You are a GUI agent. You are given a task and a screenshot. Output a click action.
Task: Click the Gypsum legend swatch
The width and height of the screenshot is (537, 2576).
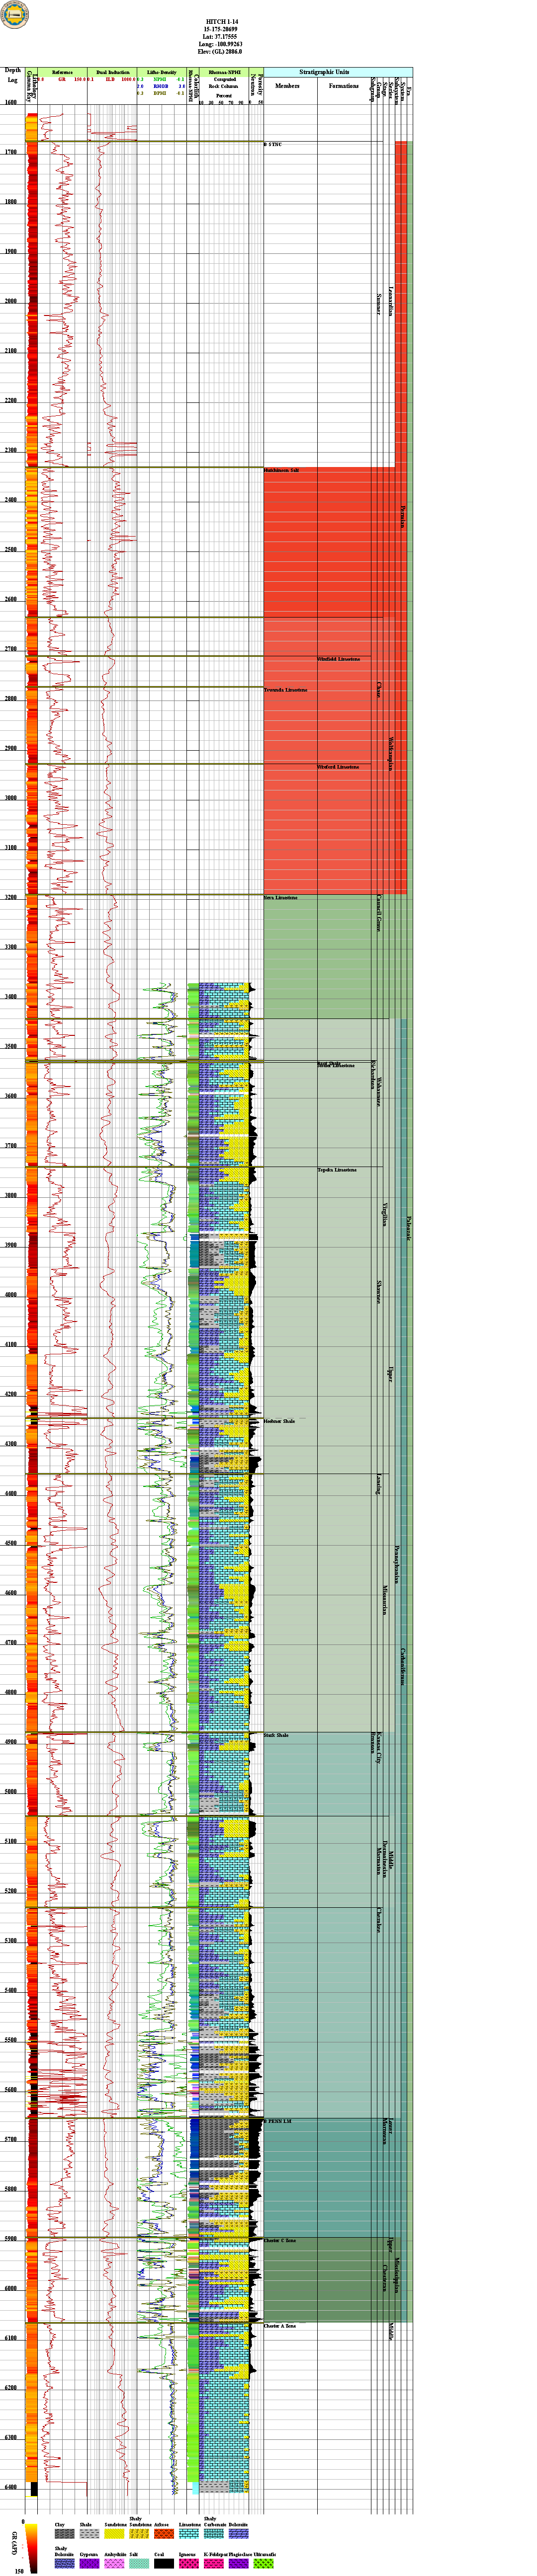point(90,2563)
